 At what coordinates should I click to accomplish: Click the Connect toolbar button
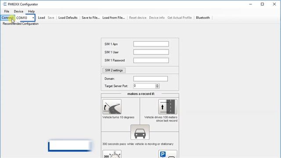[7, 18]
